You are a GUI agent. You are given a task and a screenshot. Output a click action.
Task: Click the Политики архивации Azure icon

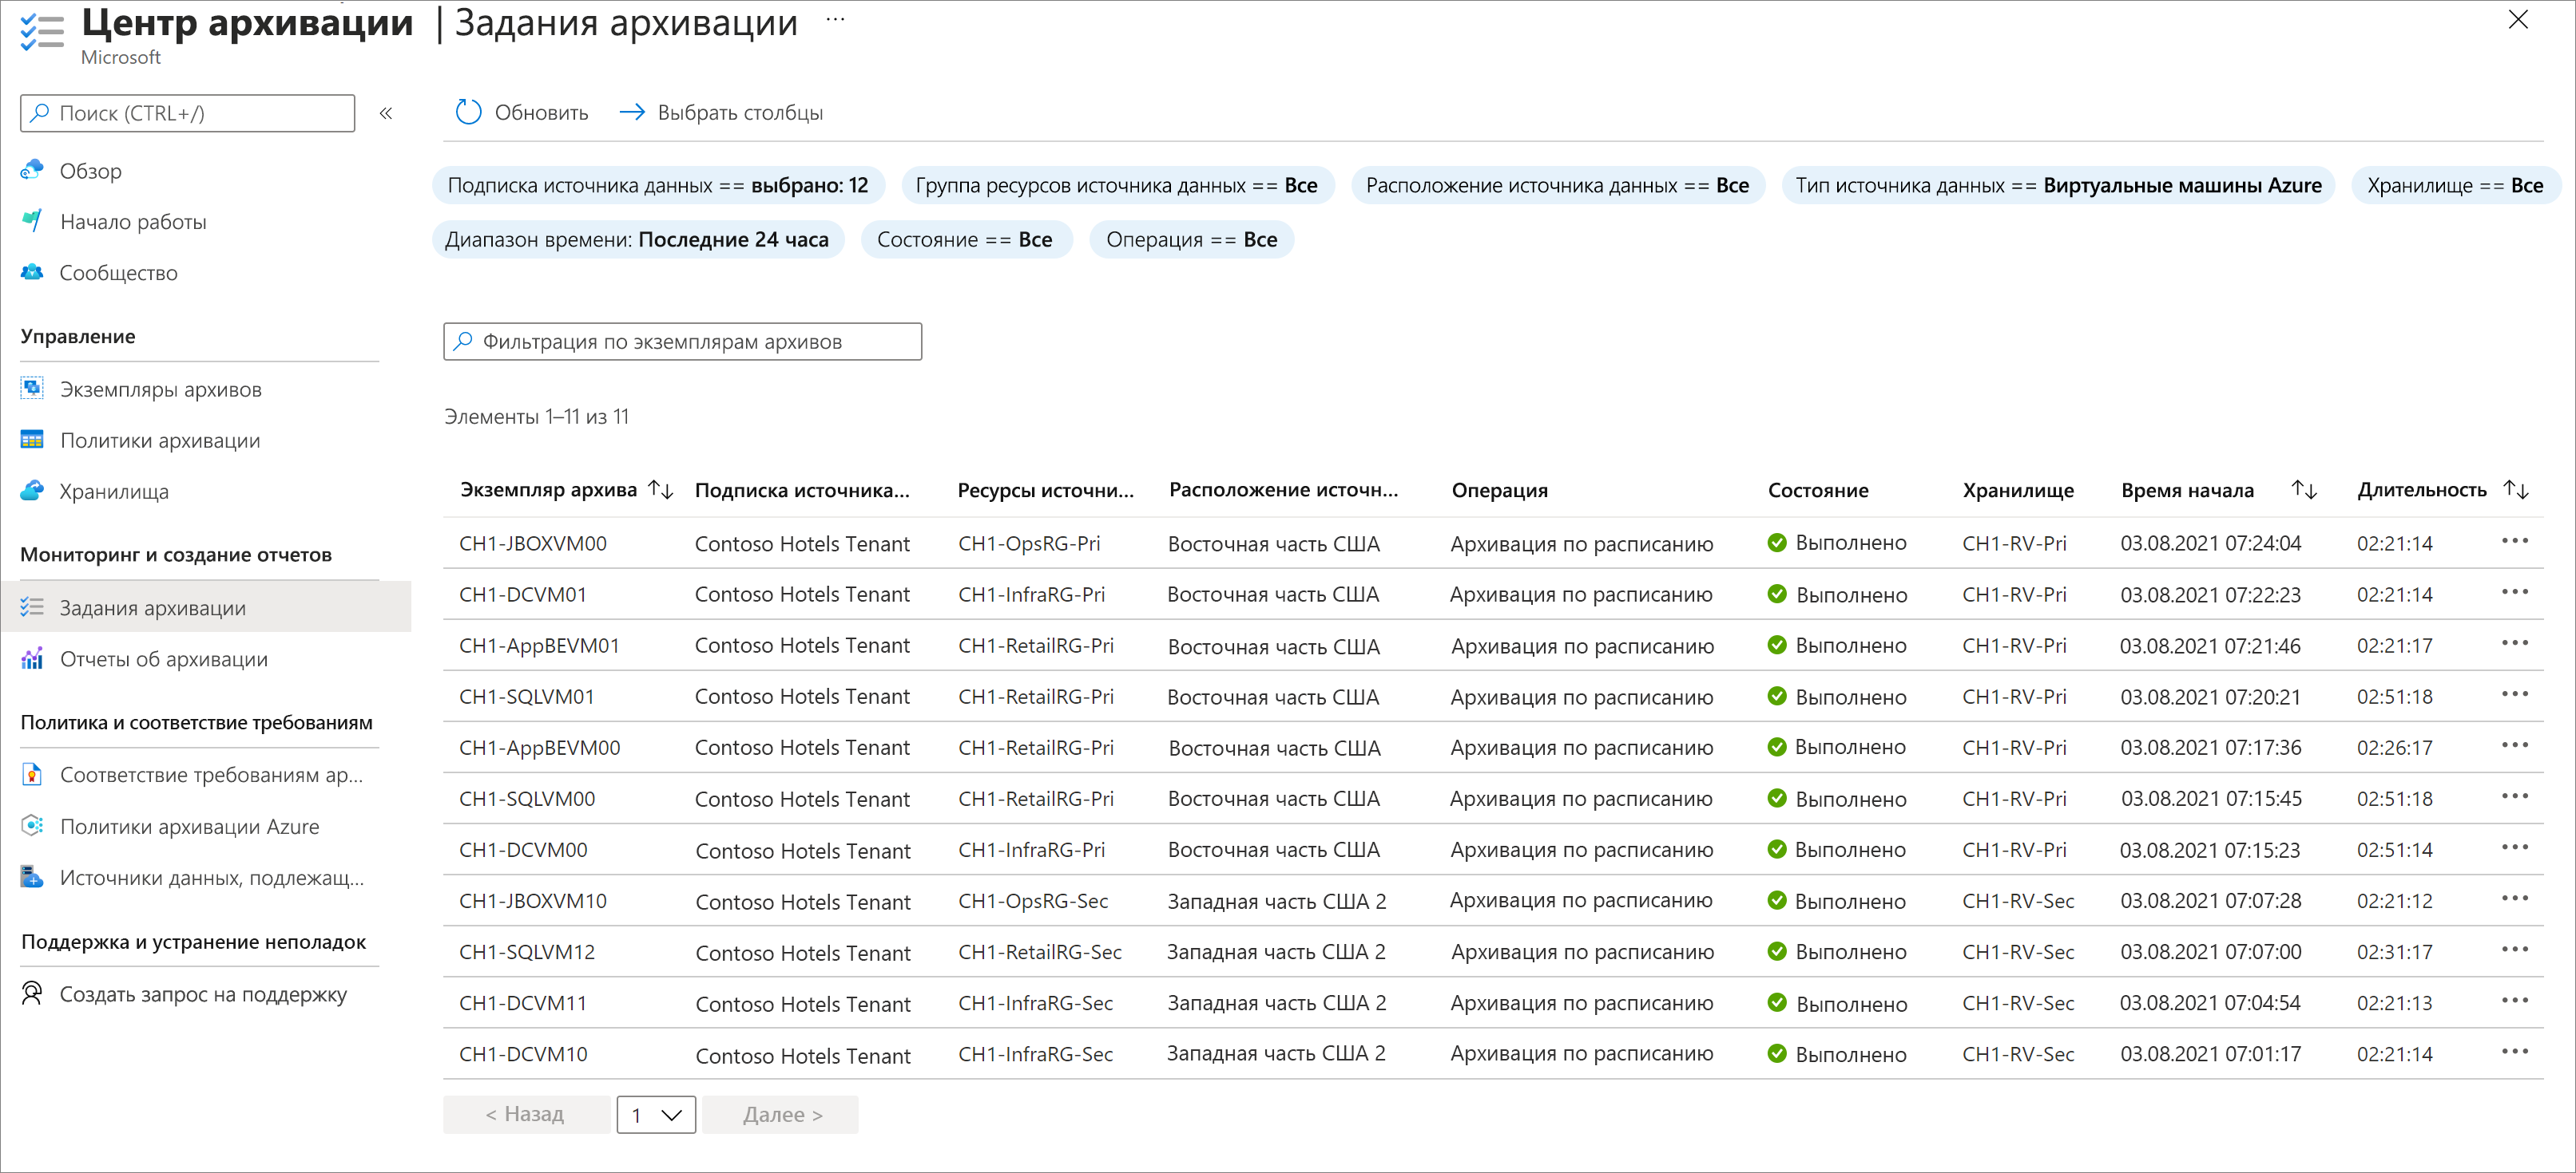[x=32, y=825]
